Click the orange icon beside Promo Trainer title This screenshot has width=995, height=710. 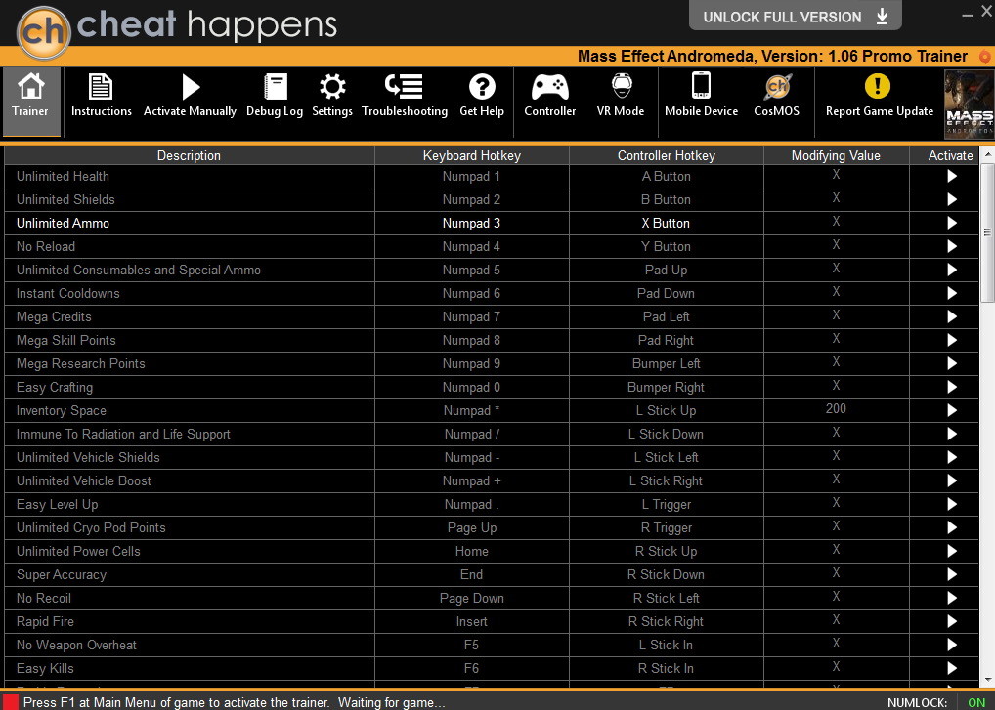(x=985, y=57)
